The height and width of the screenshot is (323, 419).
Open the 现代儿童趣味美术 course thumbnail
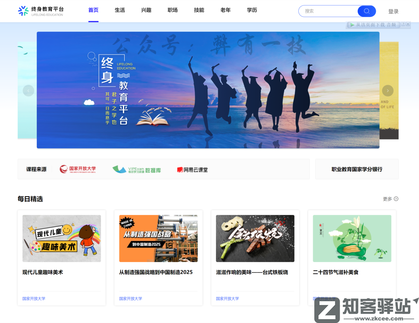(61, 239)
